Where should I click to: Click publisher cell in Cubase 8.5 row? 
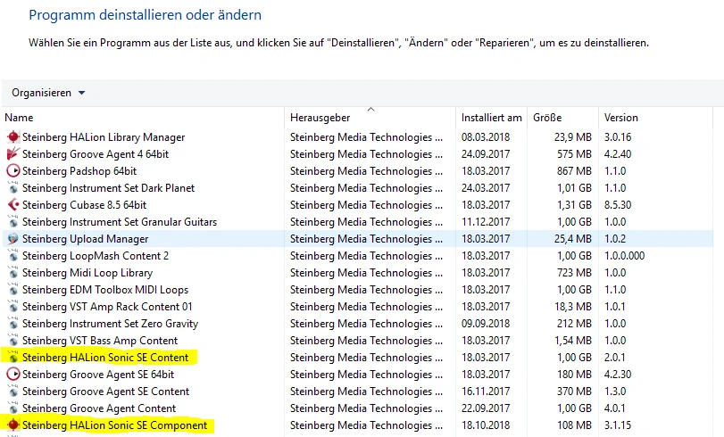pyautogui.click(x=366, y=205)
